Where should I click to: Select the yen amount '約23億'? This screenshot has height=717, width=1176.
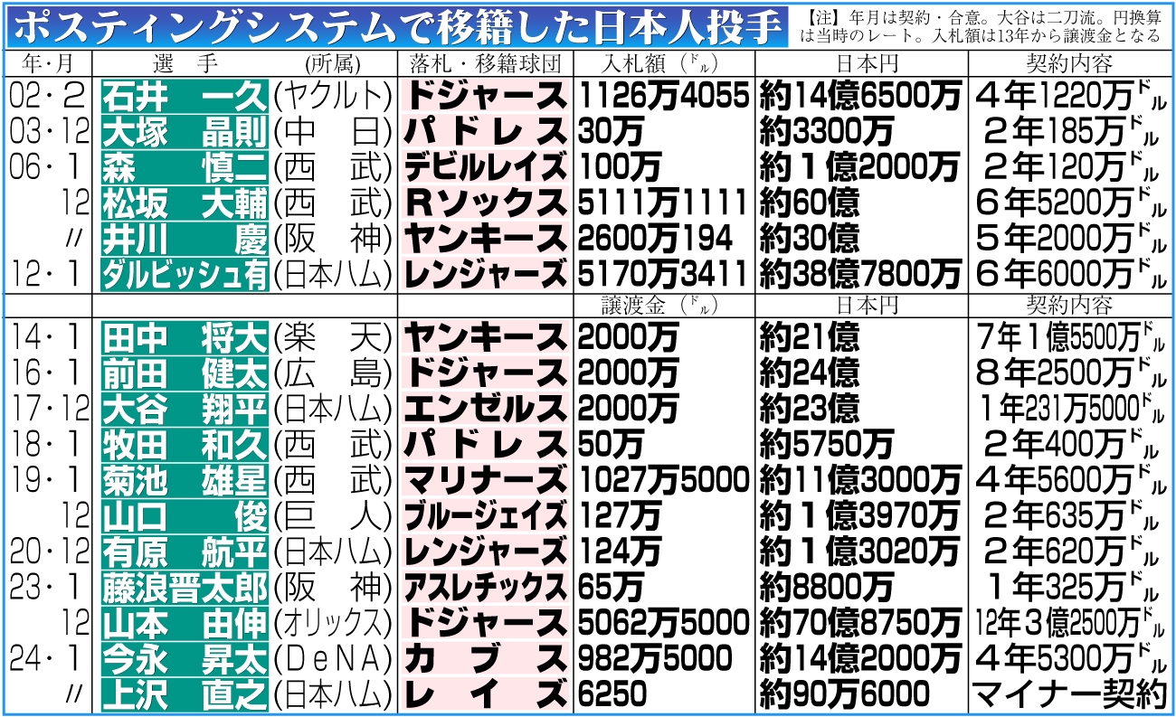810,410
